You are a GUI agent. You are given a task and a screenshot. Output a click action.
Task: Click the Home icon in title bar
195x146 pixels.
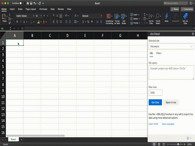pyautogui.click(x=28, y=3)
